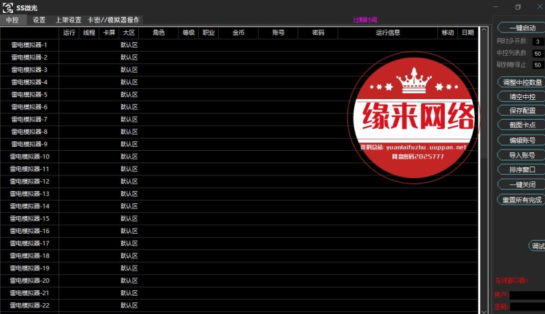Click the 账号 column header

click(x=278, y=33)
